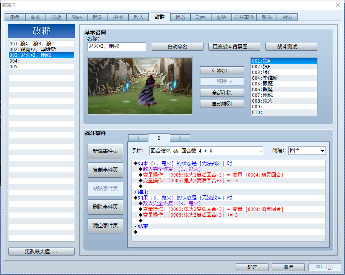Viewport: 345px width, 275px height.
Task: Focus the troop 名称 input field
Action: click(117, 47)
